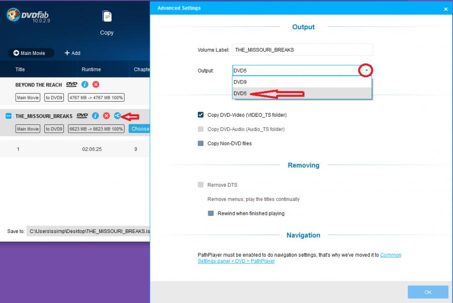Click 6623 MB size tag
This screenshot has height=303, width=453.
96,129
